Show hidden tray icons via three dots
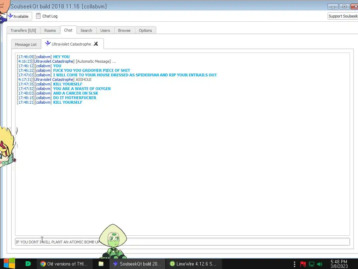Viewport: 358px width, 269px height. [x=294, y=264]
